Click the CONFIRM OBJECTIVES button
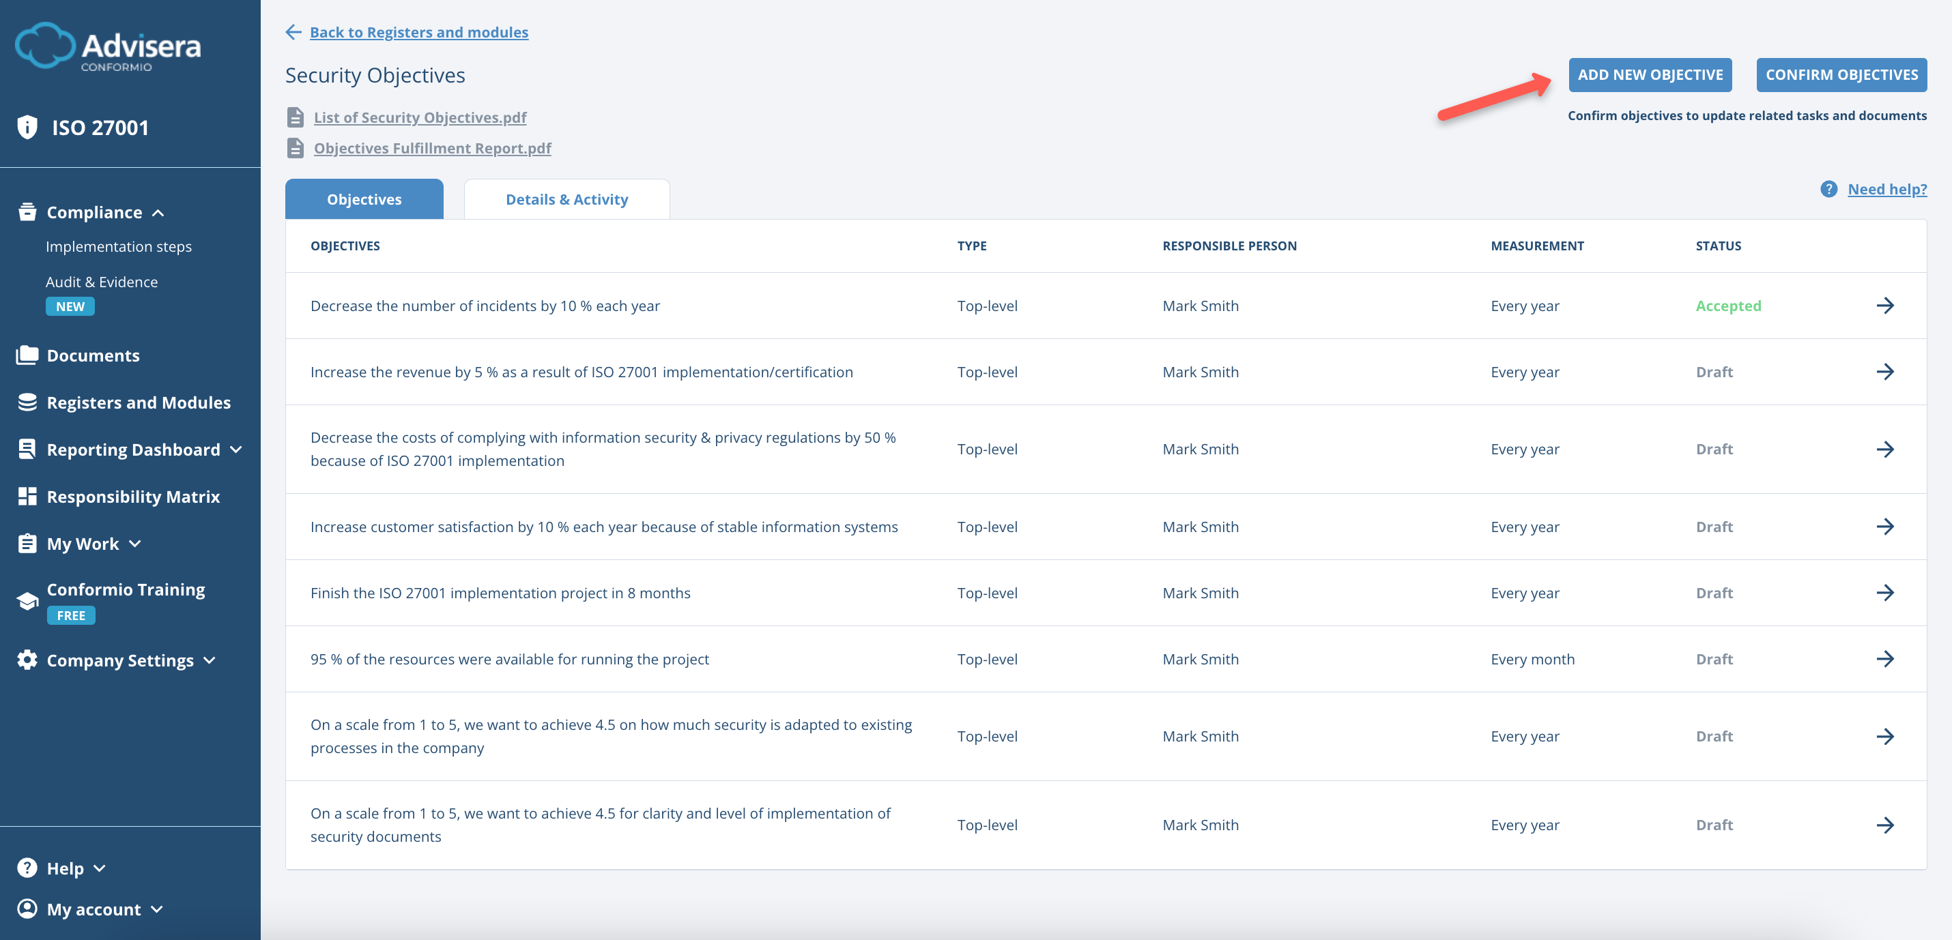The height and width of the screenshot is (940, 1952). pos(1841,74)
